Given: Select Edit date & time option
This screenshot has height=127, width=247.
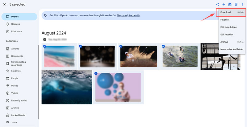Looking at the screenshot, I should point(232,27).
